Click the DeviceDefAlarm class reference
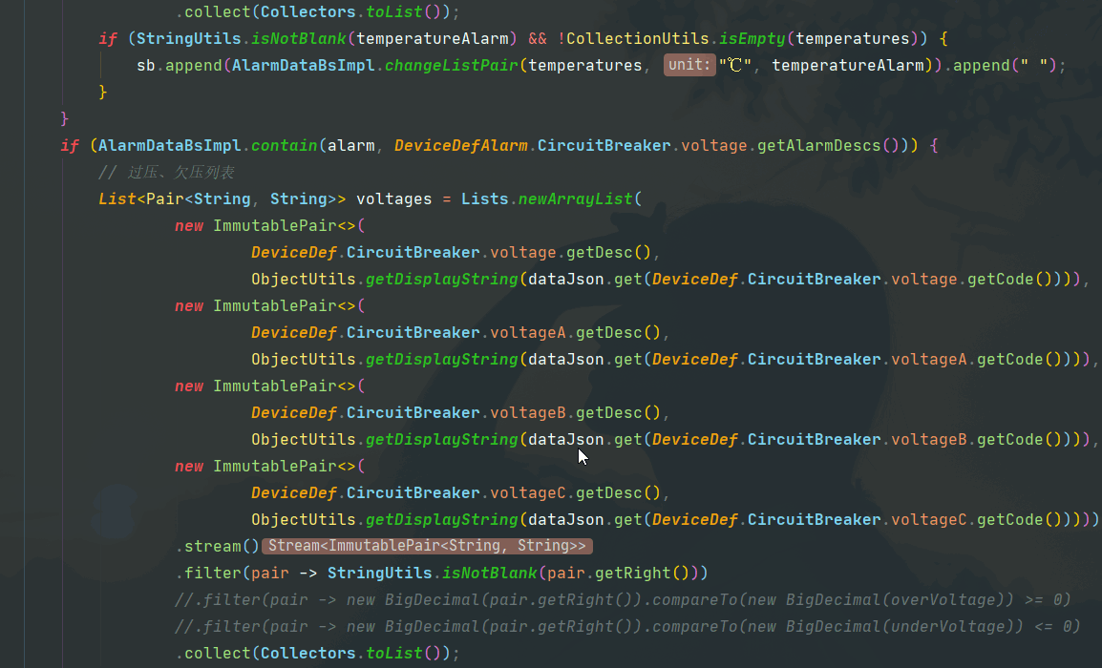Viewport: 1102px width, 668px height. click(x=461, y=145)
